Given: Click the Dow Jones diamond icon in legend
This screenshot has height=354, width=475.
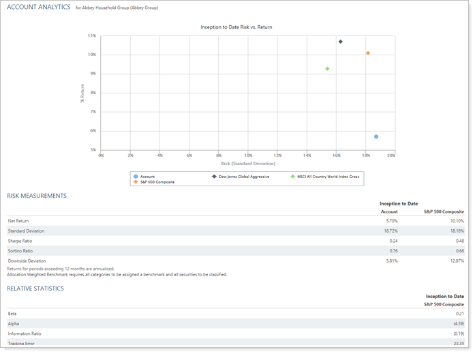Looking at the screenshot, I should (x=213, y=176).
